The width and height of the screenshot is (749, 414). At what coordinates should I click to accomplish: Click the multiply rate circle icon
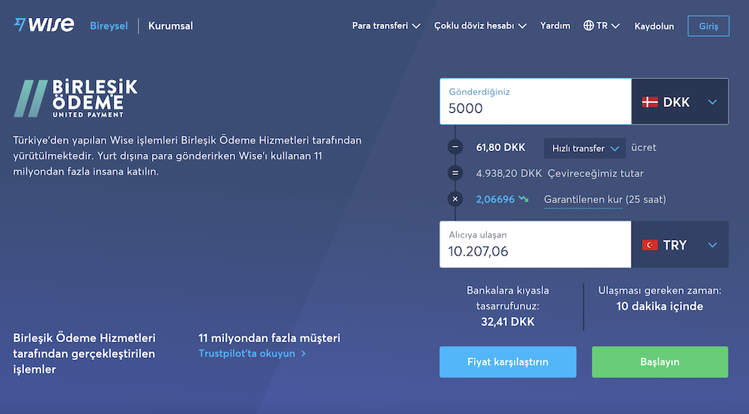point(455,199)
